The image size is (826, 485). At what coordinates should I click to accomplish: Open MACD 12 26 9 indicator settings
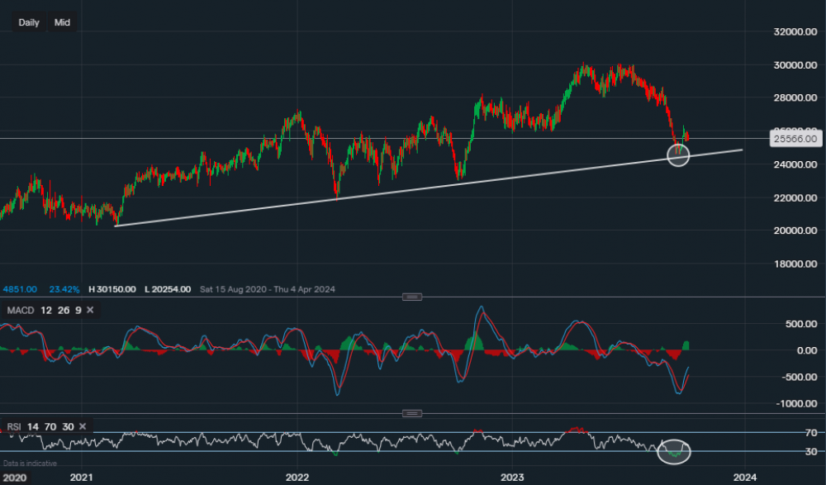point(41,310)
